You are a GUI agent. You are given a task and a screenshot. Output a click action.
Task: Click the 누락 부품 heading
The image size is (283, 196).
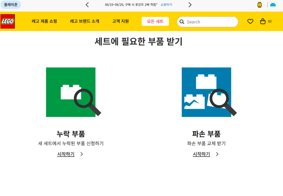[x=71, y=134]
